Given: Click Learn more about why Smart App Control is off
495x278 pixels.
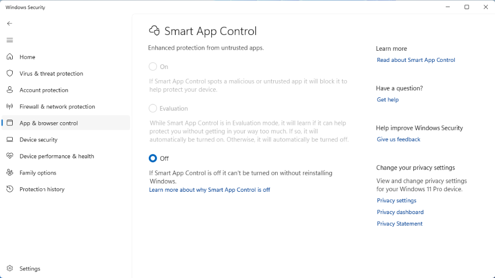Looking at the screenshot, I should click(x=209, y=190).
